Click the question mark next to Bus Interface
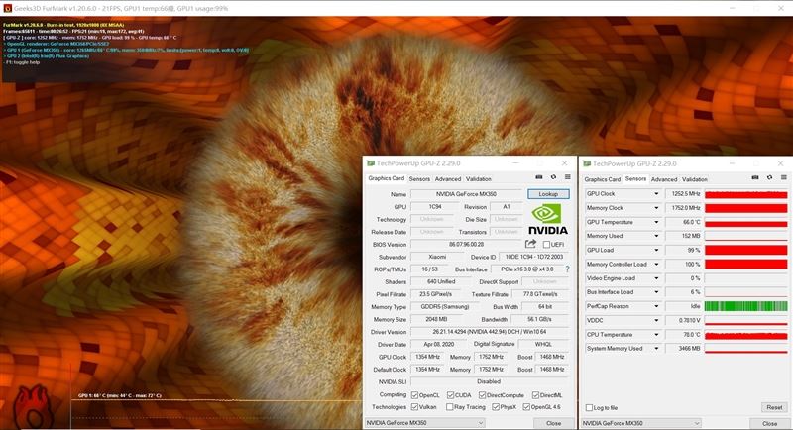Image resolution: width=793 pixels, height=430 pixels. [567, 269]
